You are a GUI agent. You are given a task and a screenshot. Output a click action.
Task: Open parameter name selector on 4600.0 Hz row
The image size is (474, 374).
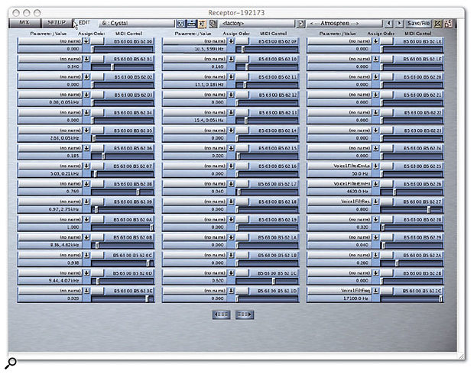tap(339, 183)
